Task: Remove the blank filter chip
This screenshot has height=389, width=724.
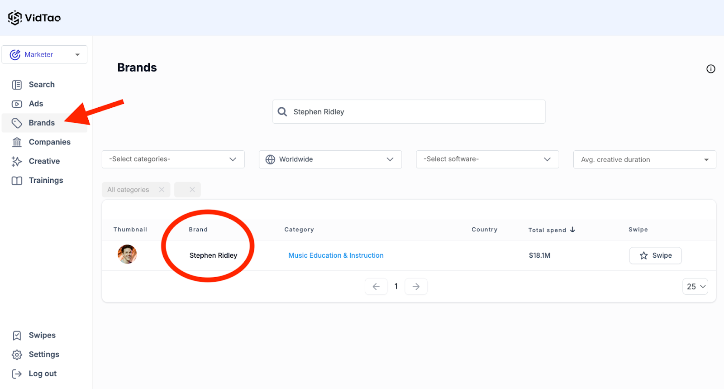Action: click(x=192, y=190)
